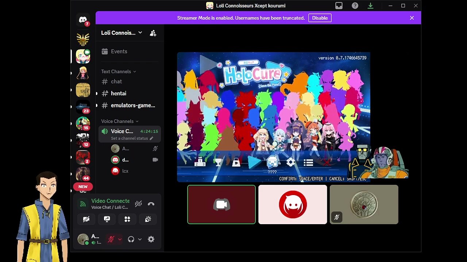Open Discord direct messages home icon
Screen dimensions: 467x262
pyautogui.click(x=83, y=20)
